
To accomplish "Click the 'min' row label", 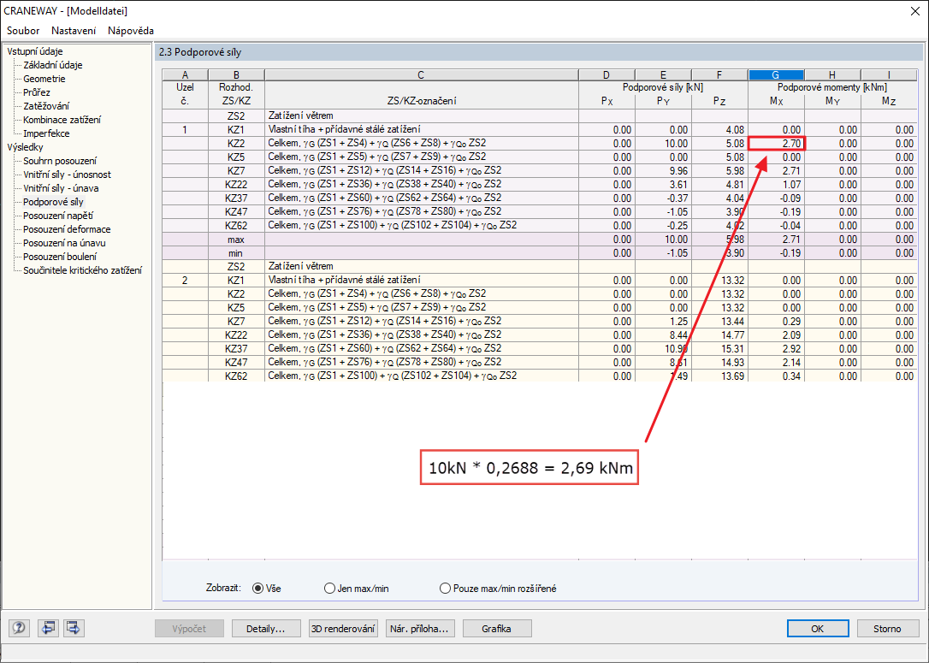I will click(x=236, y=253).
